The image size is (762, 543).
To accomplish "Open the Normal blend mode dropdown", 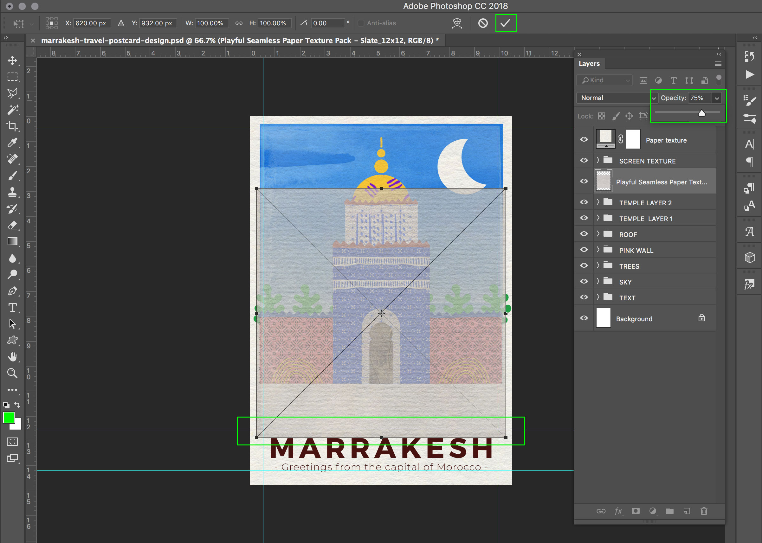I will (x=617, y=98).
